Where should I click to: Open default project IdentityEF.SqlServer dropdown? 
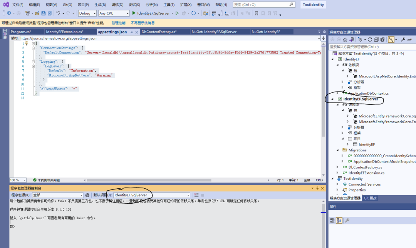click(152, 195)
